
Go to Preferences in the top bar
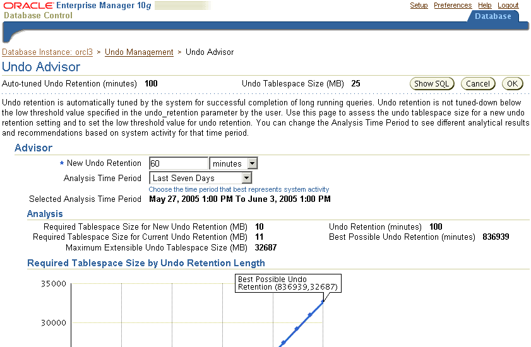[x=453, y=5]
